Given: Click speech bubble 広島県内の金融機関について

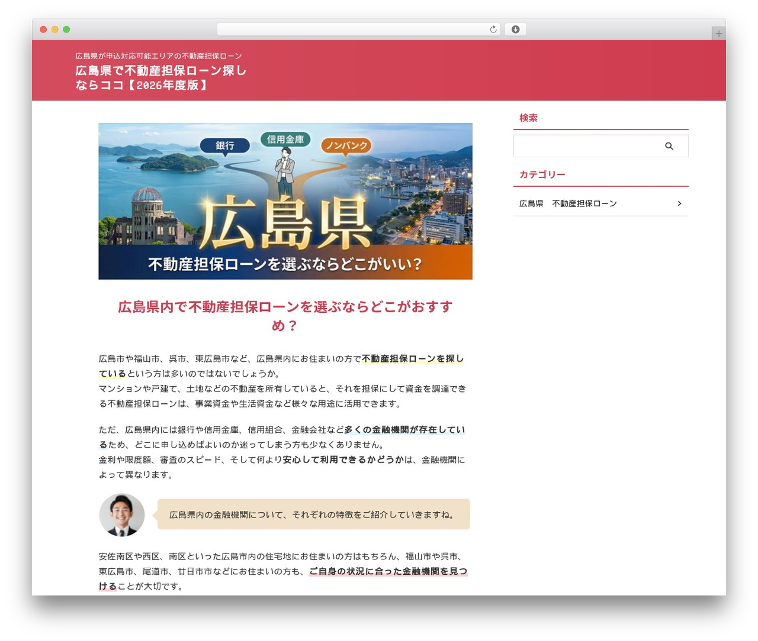Looking at the screenshot, I should point(313,514).
